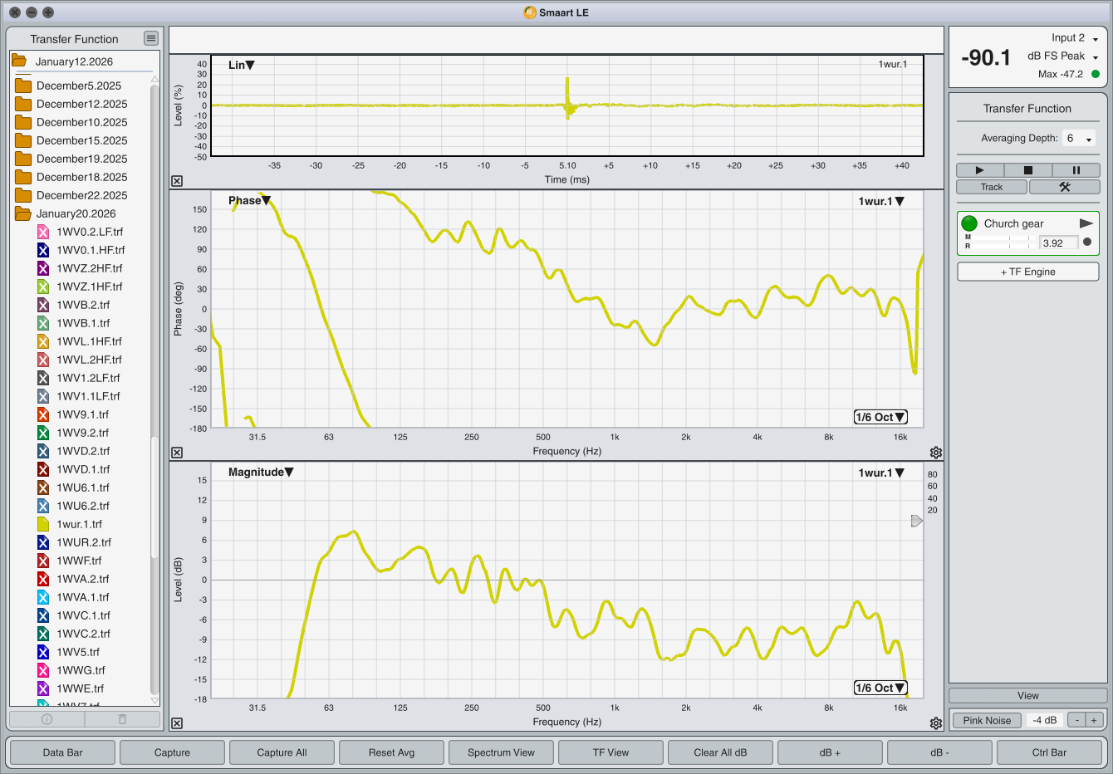Click the Phase graph settings gear

[x=936, y=453]
